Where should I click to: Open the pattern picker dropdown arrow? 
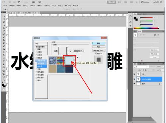point(67,51)
